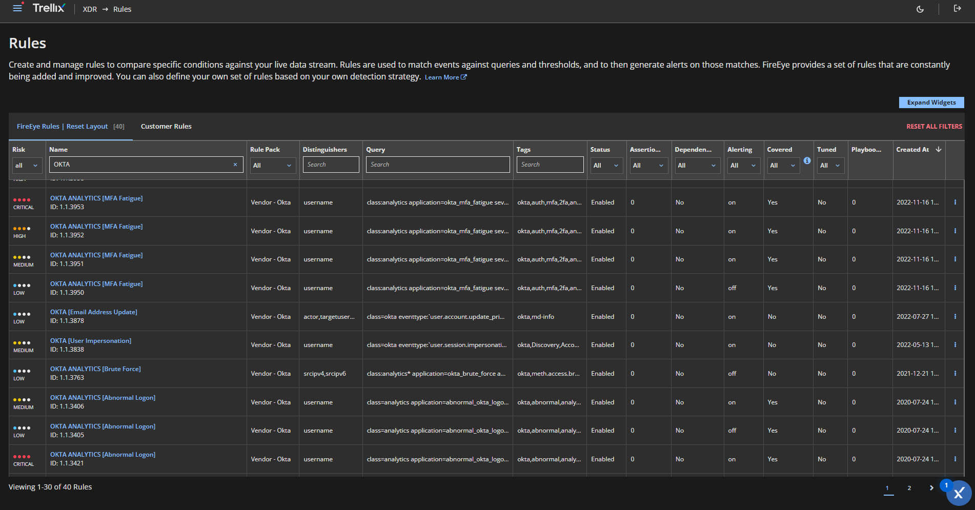Screen dimensions: 975x510
Task: Click the CRITICAL risk indicator for rule 1.1.3953
Action: [23, 203]
